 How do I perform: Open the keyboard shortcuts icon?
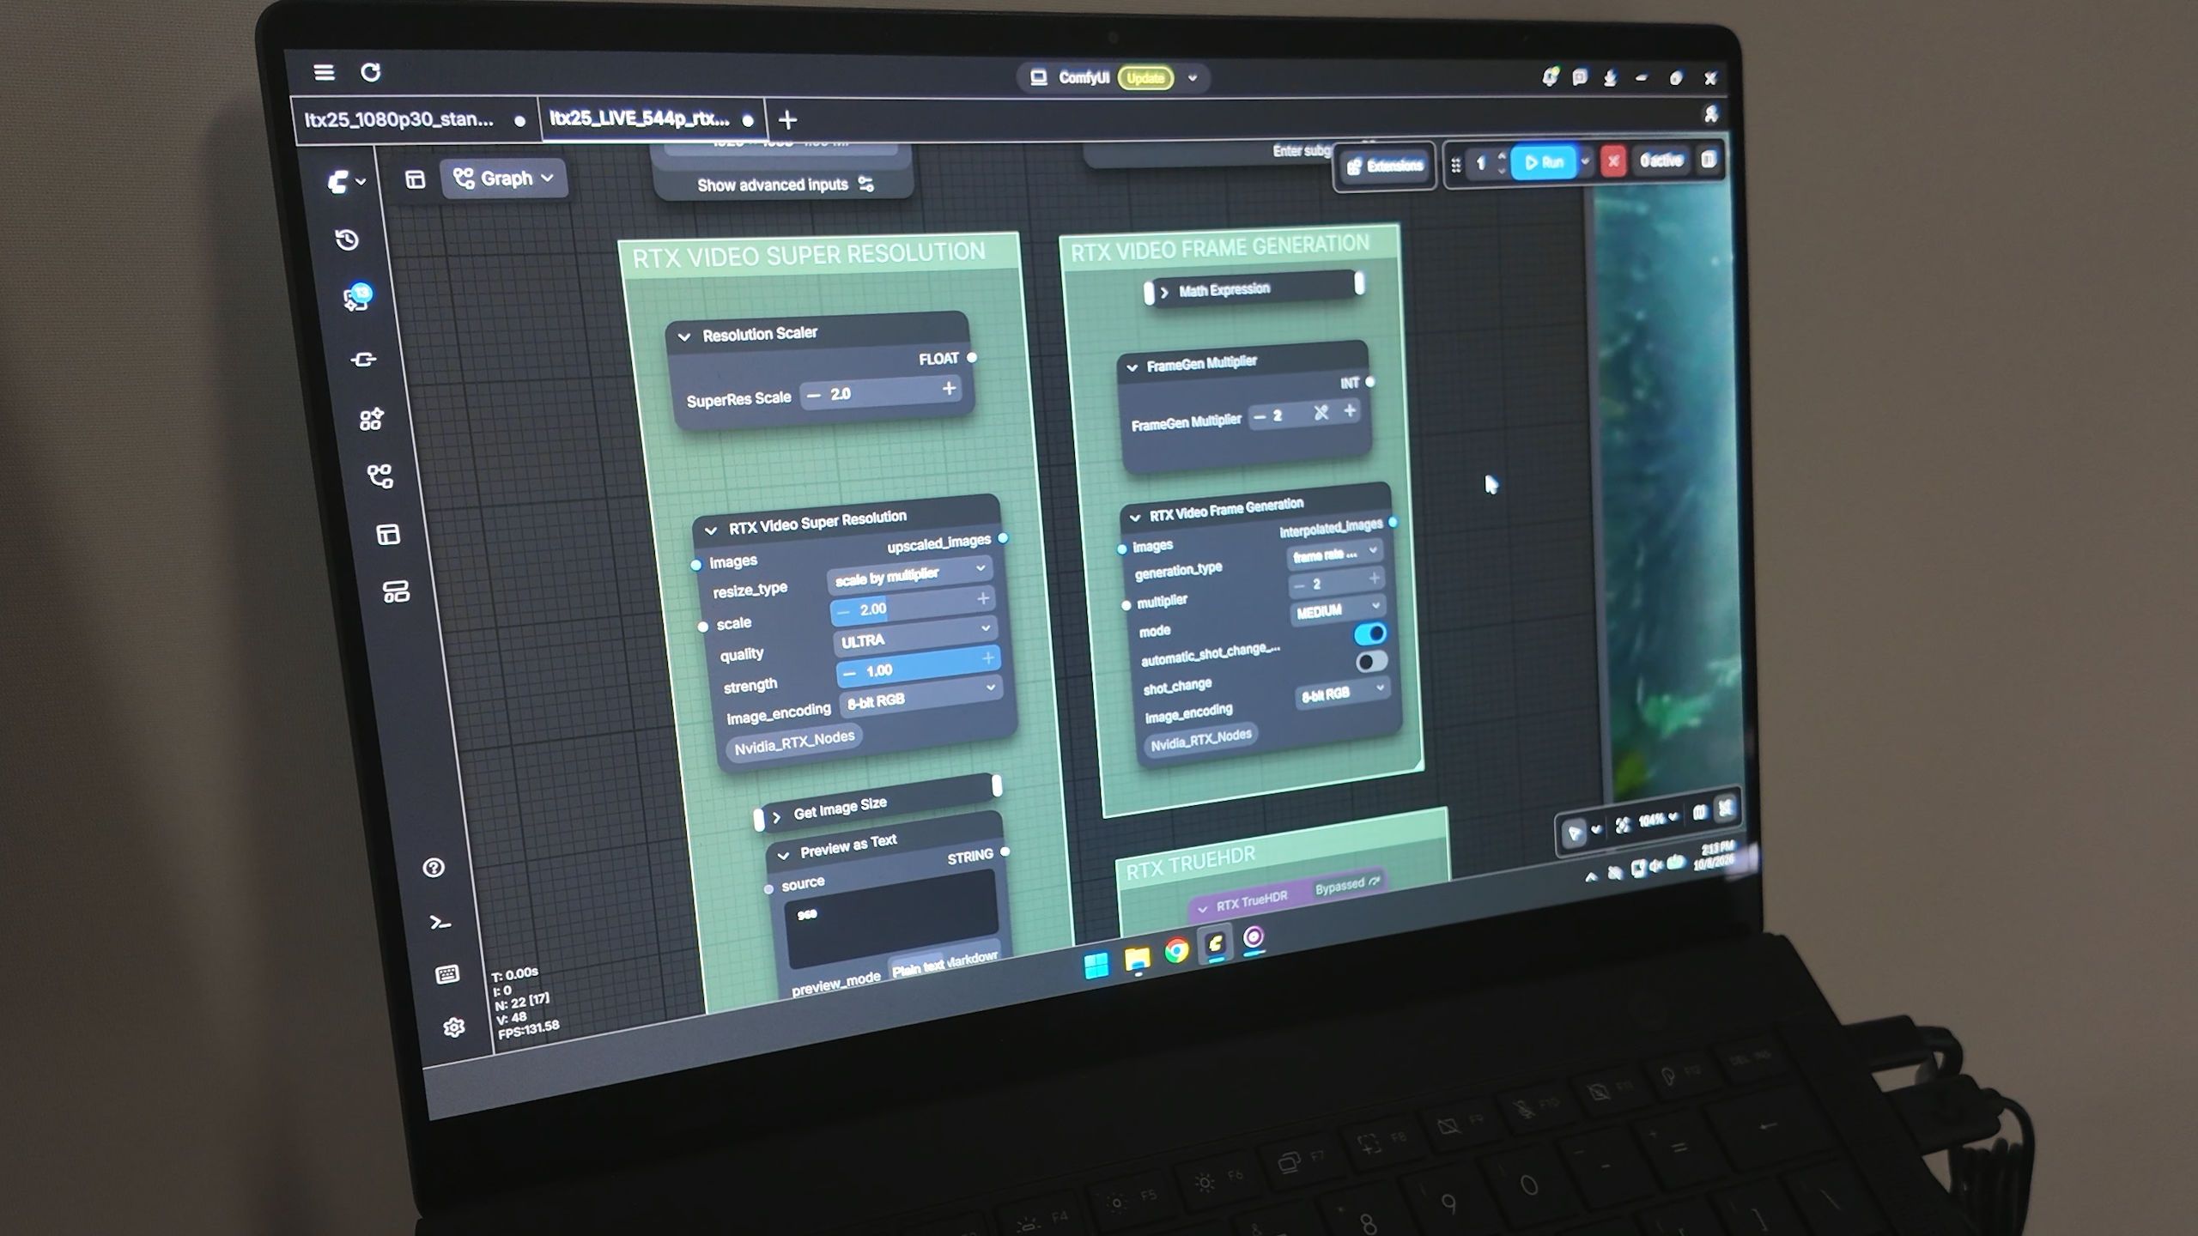[x=447, y=974]
